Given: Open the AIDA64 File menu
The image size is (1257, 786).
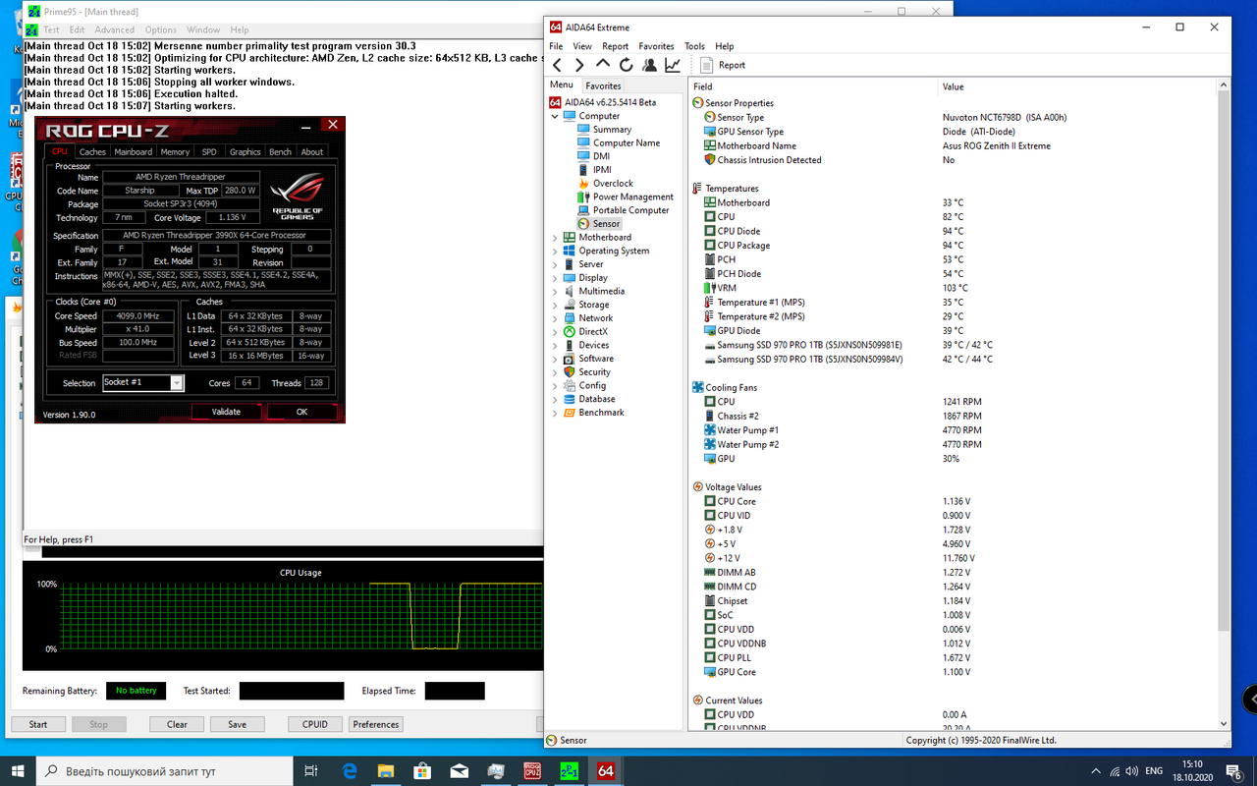Looking at the screenshot, I should point(556,46).
